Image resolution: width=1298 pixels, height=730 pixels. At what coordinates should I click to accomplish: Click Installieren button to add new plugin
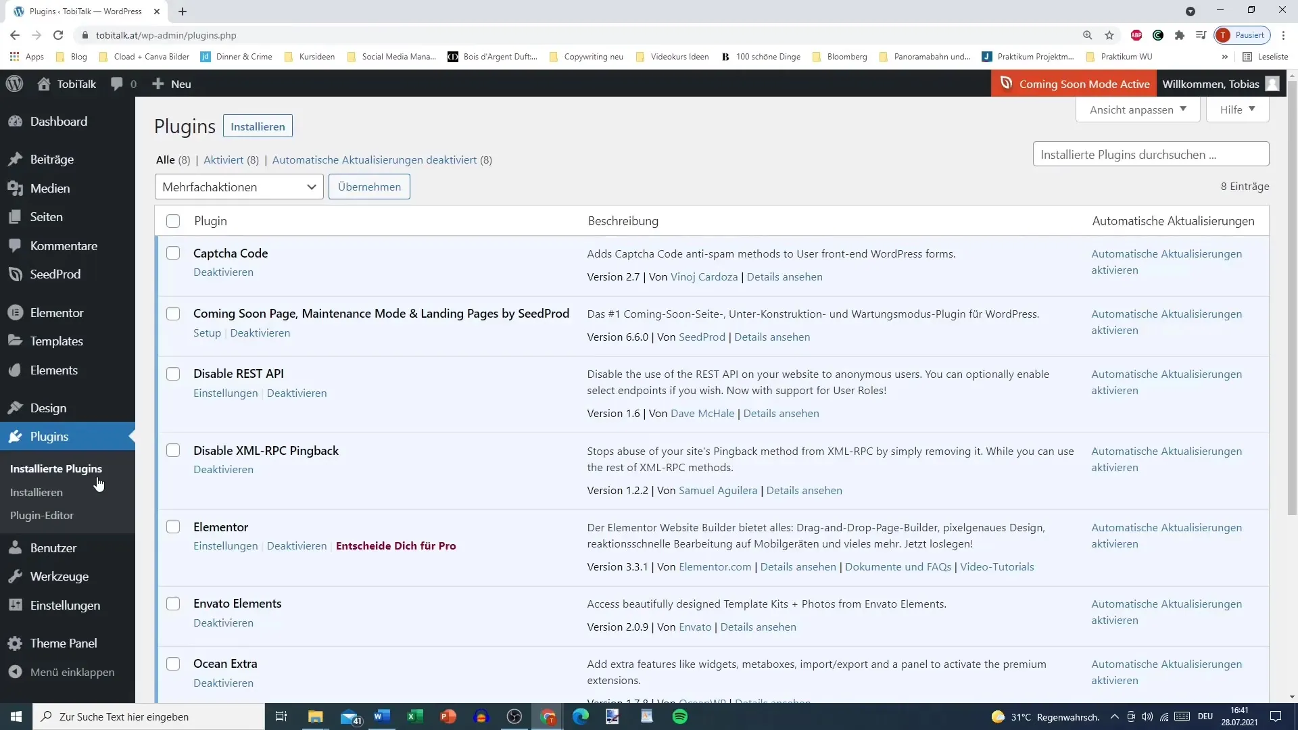(x=258, y=126)
